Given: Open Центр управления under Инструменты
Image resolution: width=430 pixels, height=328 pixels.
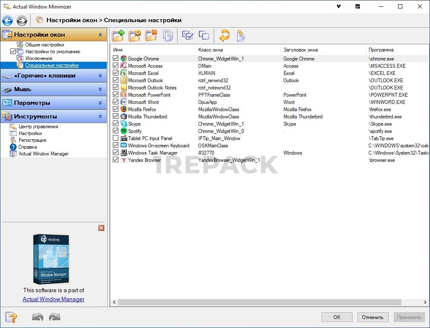Looking at the screenshot, I should (38, 127).
